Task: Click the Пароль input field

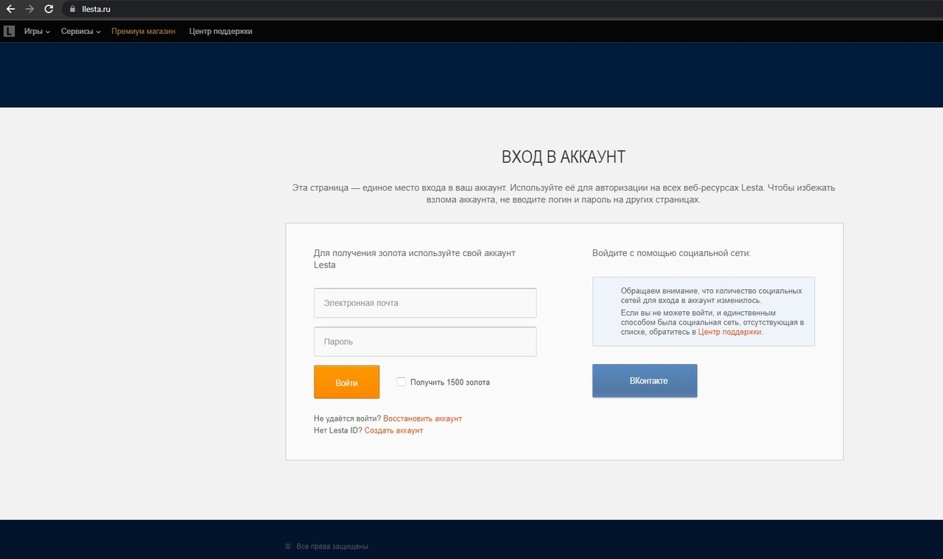Action: [425, 342]
